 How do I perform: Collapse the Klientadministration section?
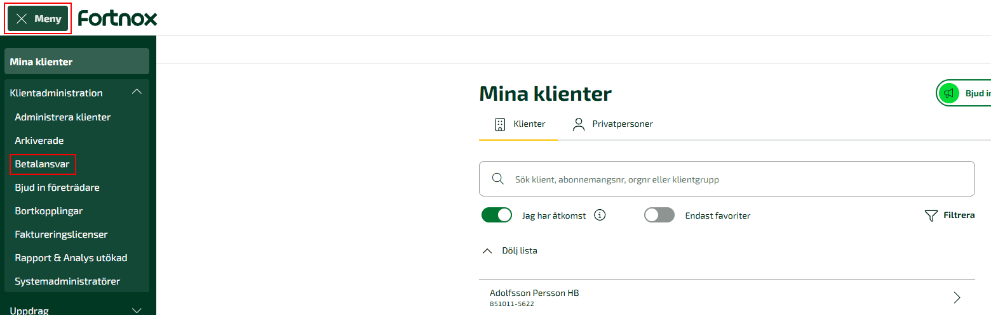pyautogui.click(x=137, y=93)
